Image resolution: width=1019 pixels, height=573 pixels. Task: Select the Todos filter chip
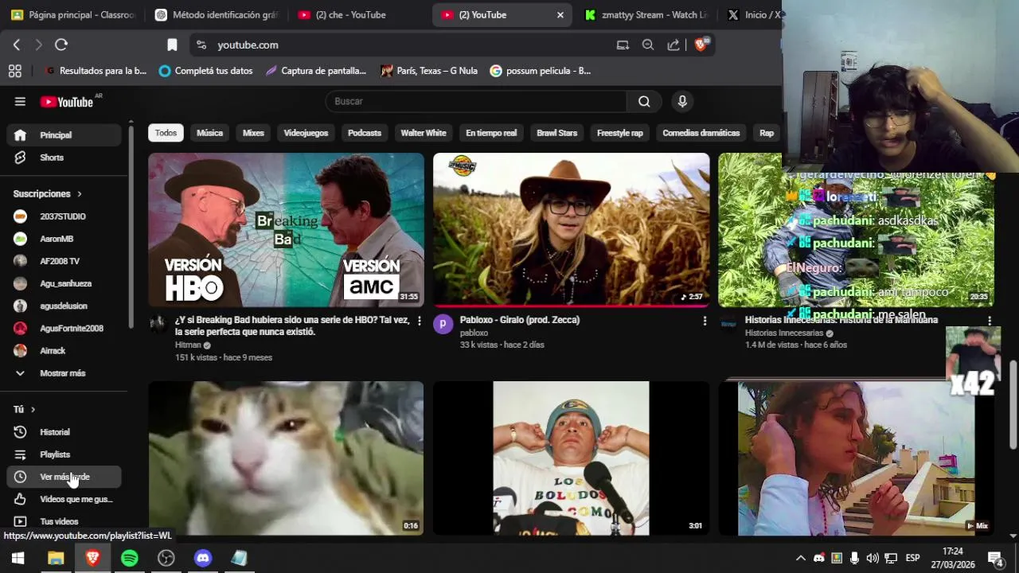166,133
